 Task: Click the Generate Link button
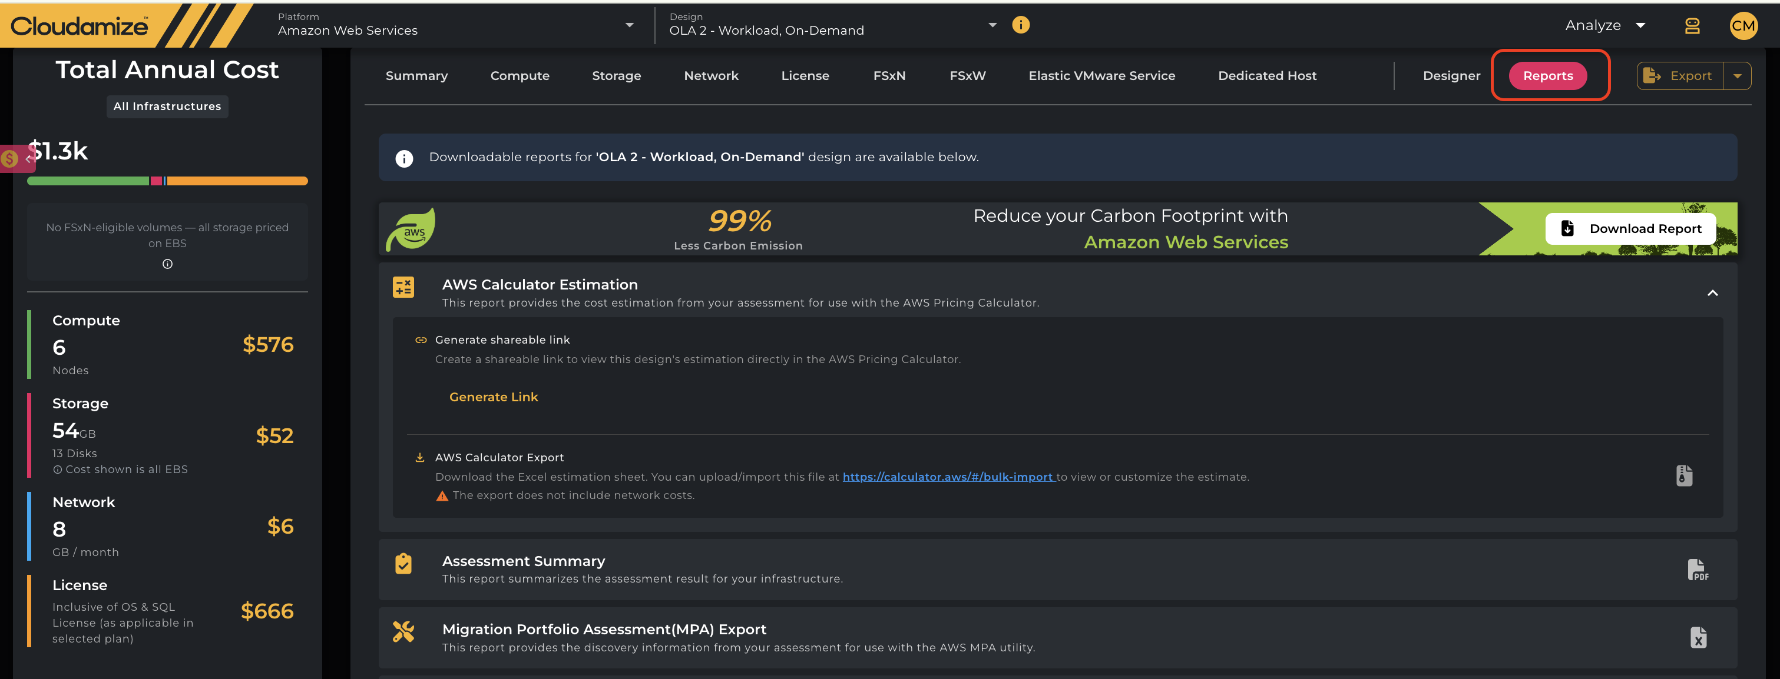tap(494, 397)
